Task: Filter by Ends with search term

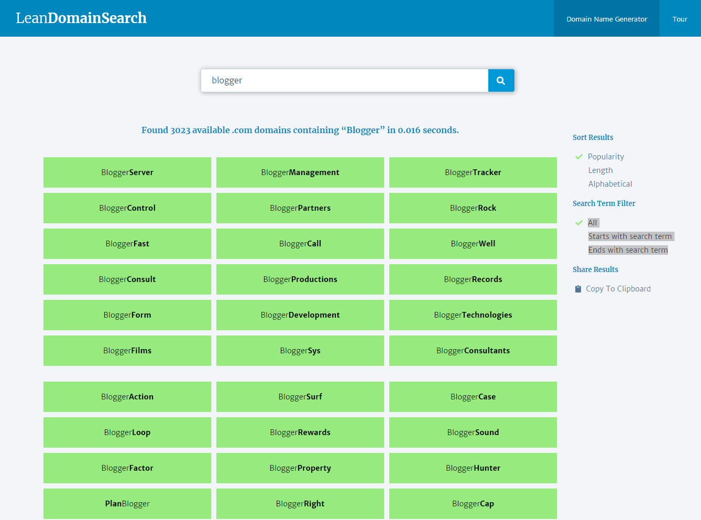Action: pyautogui.click(x=628, y=250)
